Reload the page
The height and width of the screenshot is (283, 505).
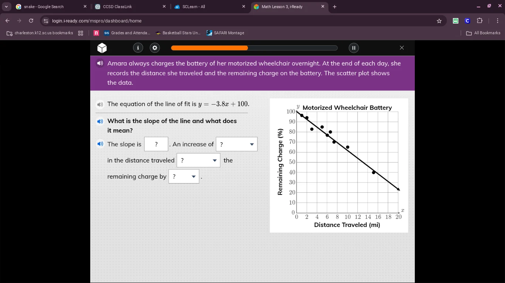pyautogui.click(x=31, y=21)
